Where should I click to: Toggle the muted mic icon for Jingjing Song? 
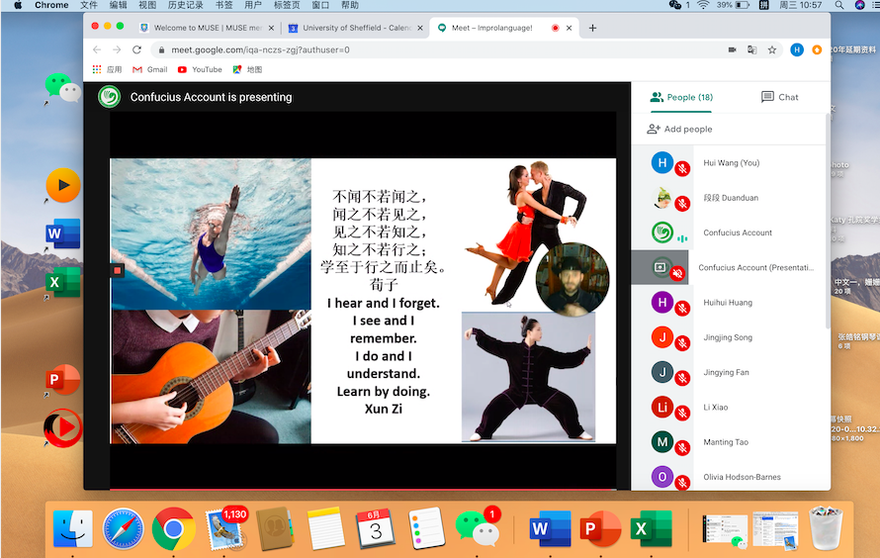tap(681, 343)
